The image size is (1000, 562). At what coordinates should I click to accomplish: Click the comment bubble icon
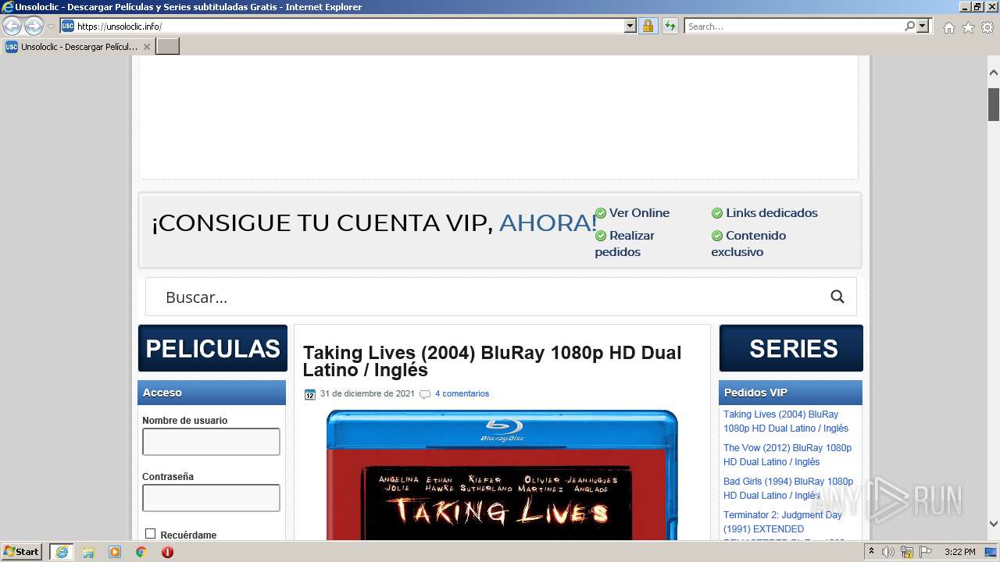pyautogui.click(x=425, y=394)
